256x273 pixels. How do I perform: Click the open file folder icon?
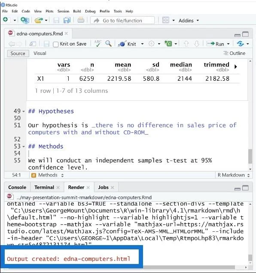(x=39, y=20)
